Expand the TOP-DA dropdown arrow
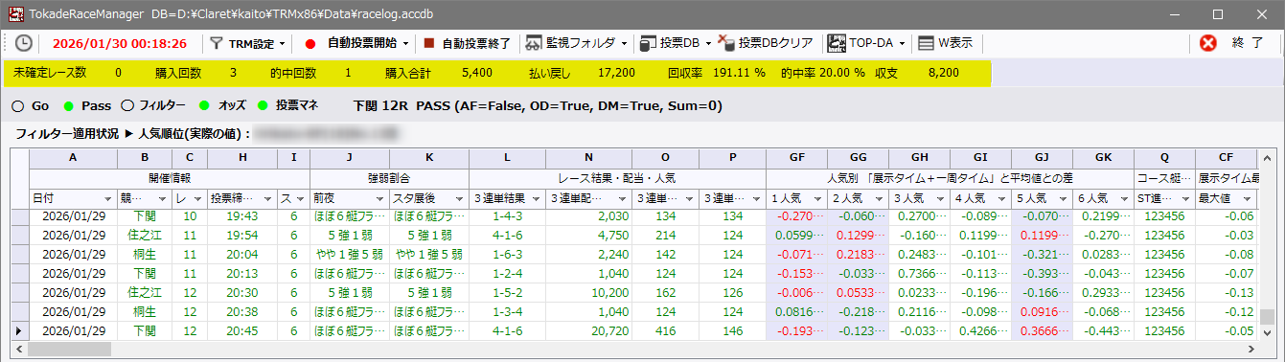1285x362 pixels. pos(901,44)
